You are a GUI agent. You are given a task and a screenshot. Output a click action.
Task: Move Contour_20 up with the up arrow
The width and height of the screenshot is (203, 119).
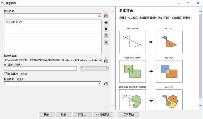(x=106, y=36)
